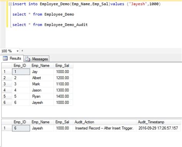
Task: Select the Emp_Name header in audit grid
Action: click(42, 122)
